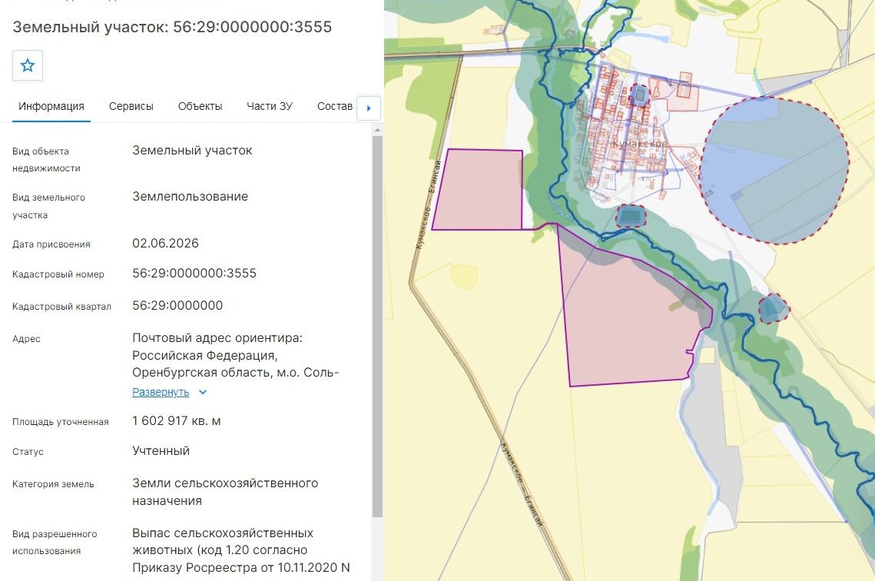
Task: Click the Вид разрешенного использования label
Action: (x=55, y=542)
